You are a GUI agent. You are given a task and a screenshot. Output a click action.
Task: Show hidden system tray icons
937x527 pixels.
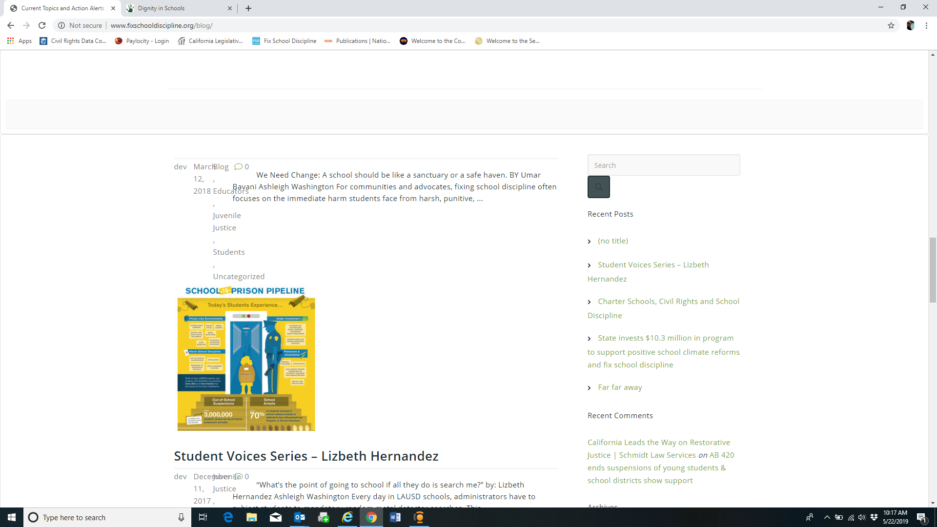[x=827, y=517]
